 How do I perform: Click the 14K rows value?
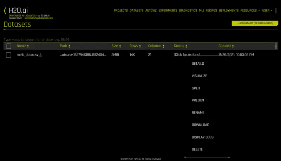coord(132,55)
